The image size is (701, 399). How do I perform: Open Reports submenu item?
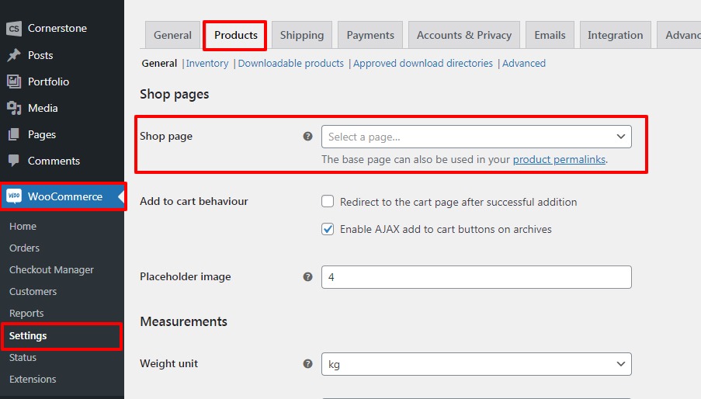click(x=26, y=313)
